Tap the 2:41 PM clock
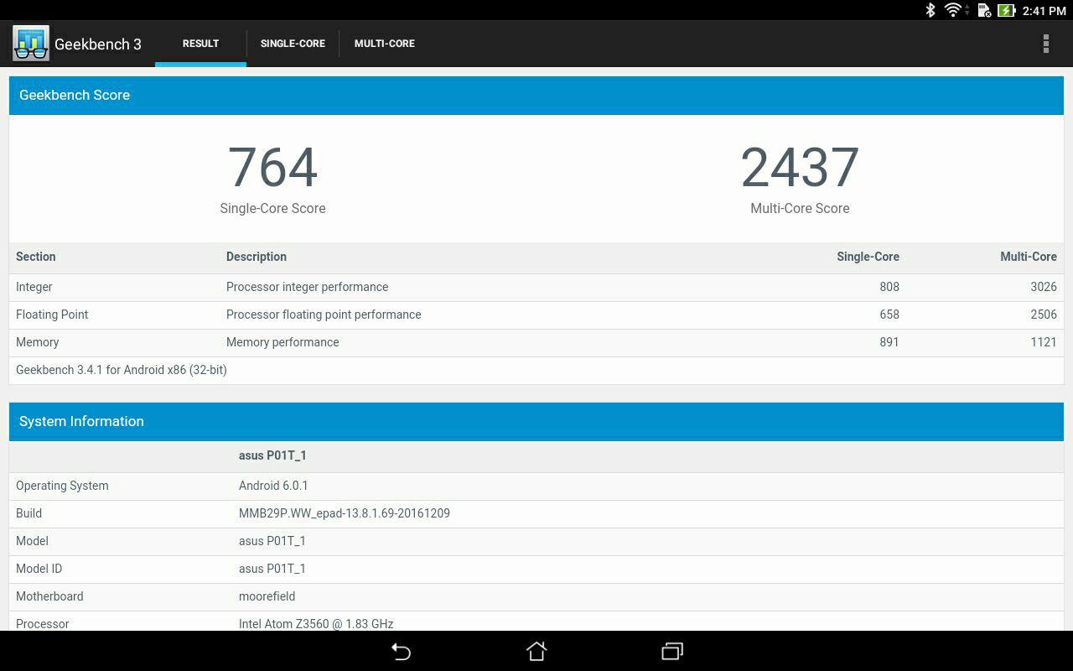 coord(1044,11)
